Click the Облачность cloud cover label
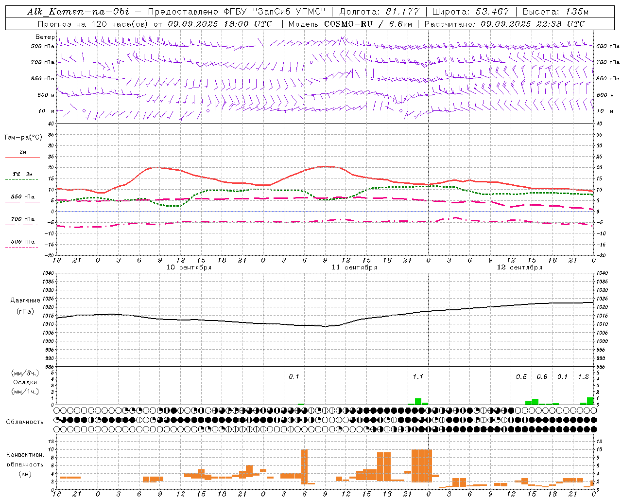 (x=25, y=422)
